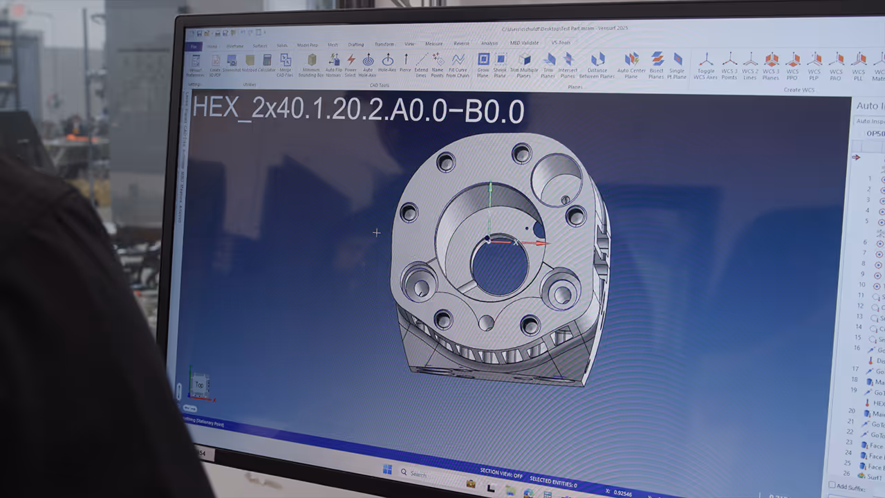
Task: Select the Surf1 row in the inspection list
Action: click(870, 477)
